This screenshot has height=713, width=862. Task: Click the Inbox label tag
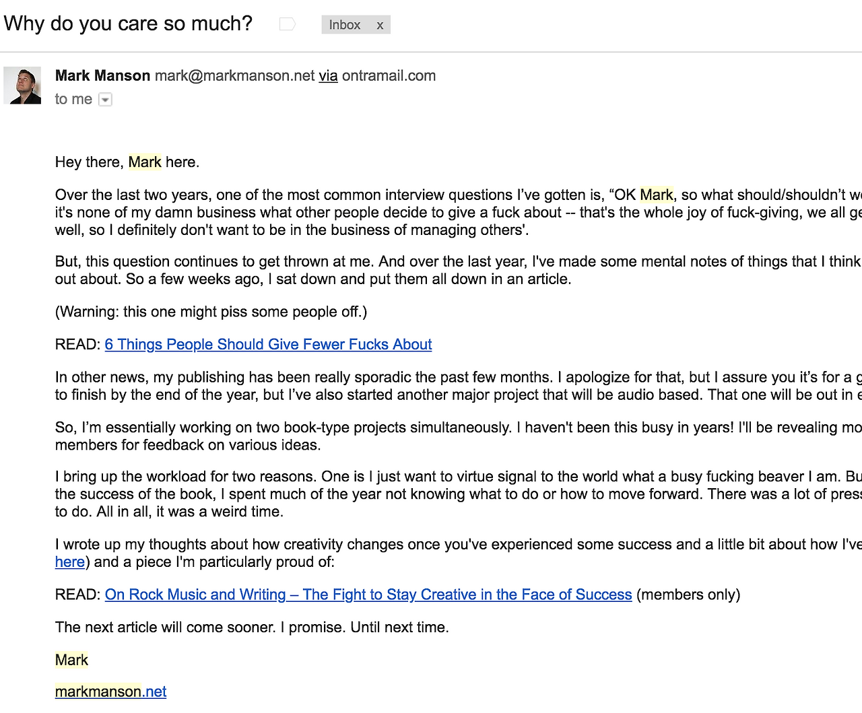(345, 25)
